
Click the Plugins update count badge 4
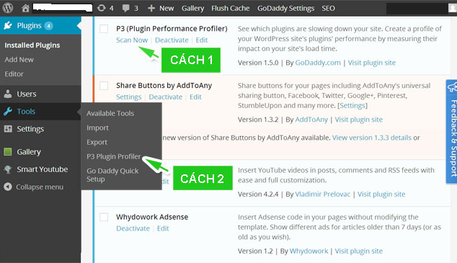tap(48, 26)
